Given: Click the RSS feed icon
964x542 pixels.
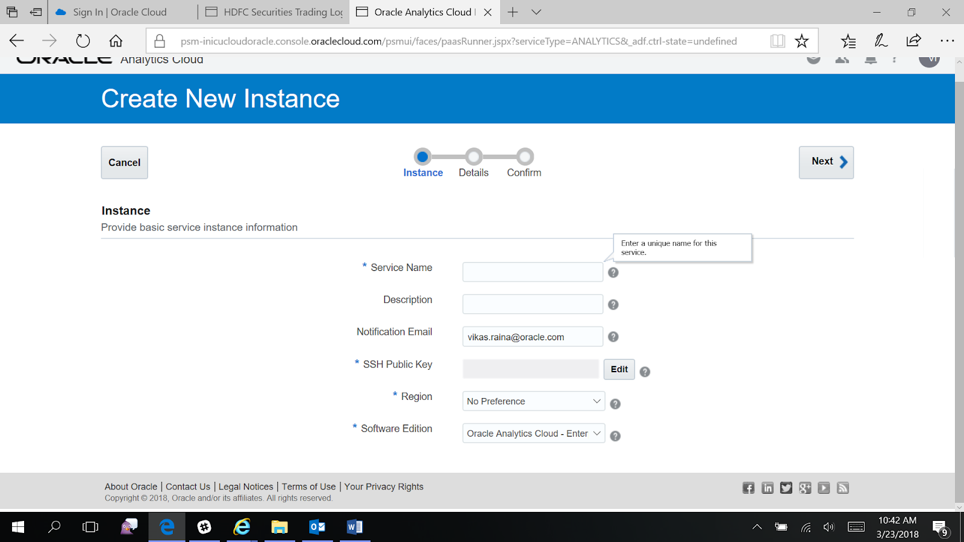Looking at the screenshot, I should click(x=843, y=488).
